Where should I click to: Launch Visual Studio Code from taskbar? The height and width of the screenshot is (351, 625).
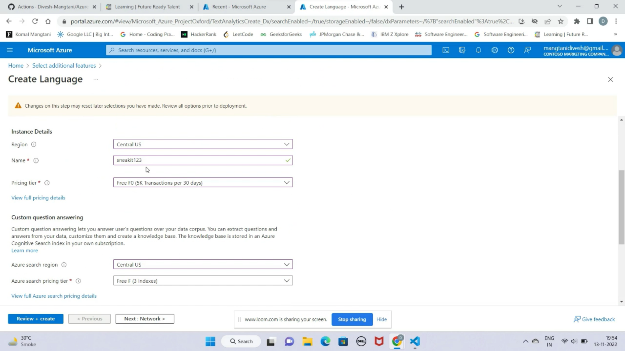point(414,341)
